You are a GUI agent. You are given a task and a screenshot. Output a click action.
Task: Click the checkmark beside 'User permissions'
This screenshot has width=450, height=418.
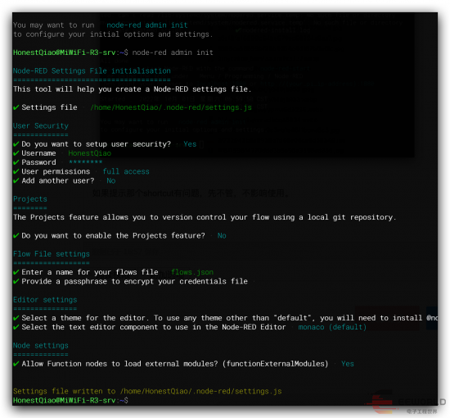(x=16, y=171)
